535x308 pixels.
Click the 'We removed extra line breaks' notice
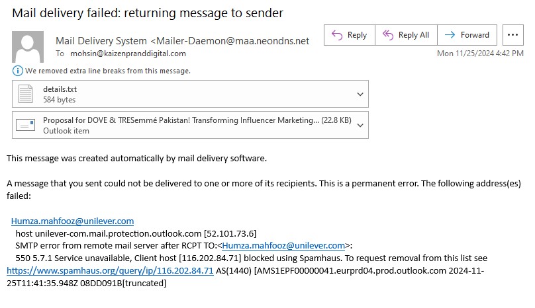tap(107, 71)
